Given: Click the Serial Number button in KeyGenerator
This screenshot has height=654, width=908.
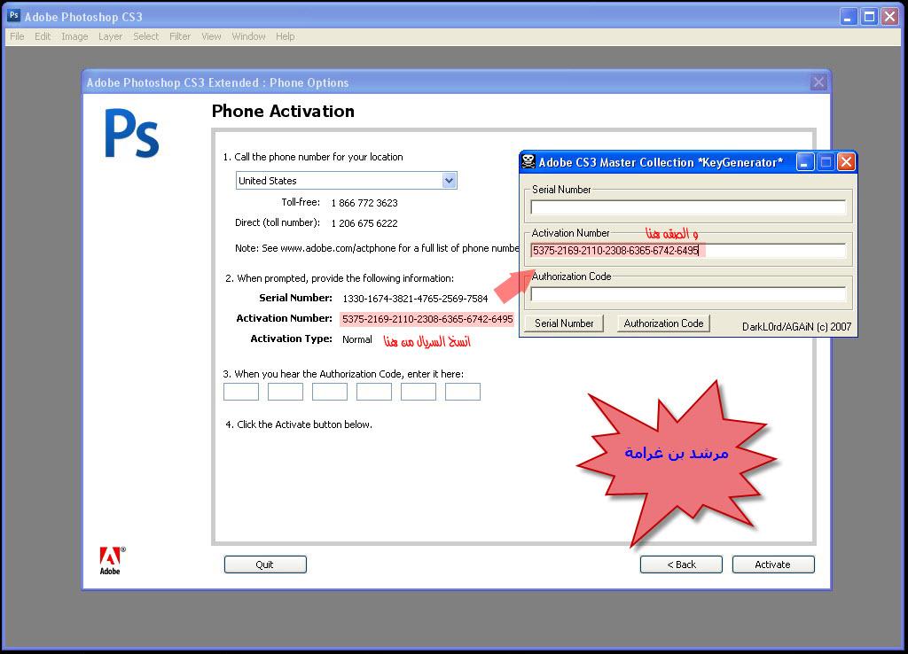Looking at the screenshot, I should (x=564, y=323).
